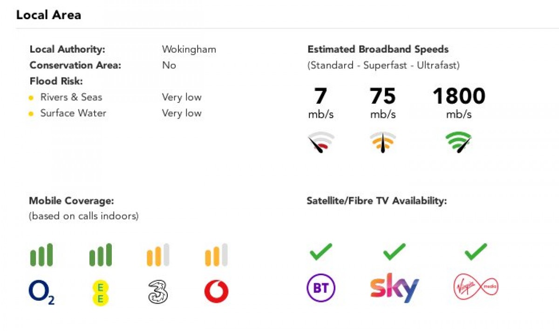Image resolution: width=559 pixels, height=331 pixels.
Task: Click the O2 green signal bars
Action: [x=41, y=255]
